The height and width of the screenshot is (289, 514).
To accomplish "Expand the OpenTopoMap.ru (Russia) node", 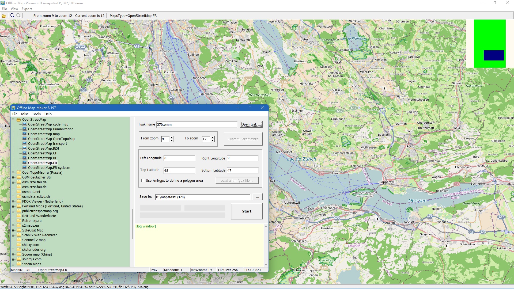I will point(13,173).
